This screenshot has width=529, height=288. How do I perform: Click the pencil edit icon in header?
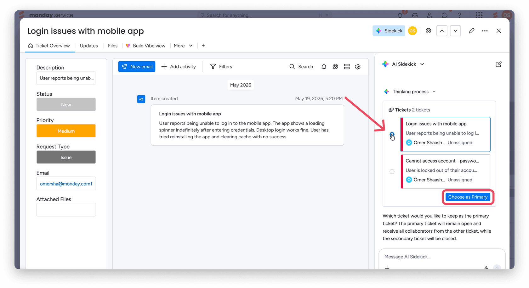coord(471,31)
